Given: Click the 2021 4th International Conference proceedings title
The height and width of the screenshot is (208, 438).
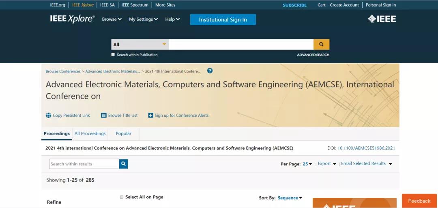Looking at the screenshot, I should click(x=169, y=148).
